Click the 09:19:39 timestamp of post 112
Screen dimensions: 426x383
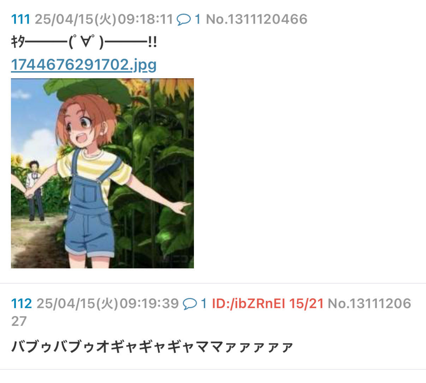(149, 303)
